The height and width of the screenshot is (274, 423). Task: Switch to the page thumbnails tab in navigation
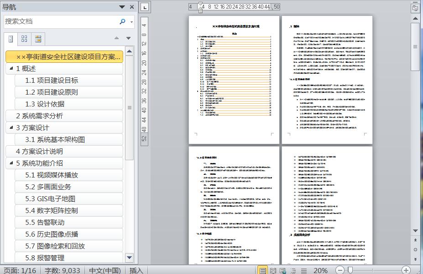coord(24,39)
